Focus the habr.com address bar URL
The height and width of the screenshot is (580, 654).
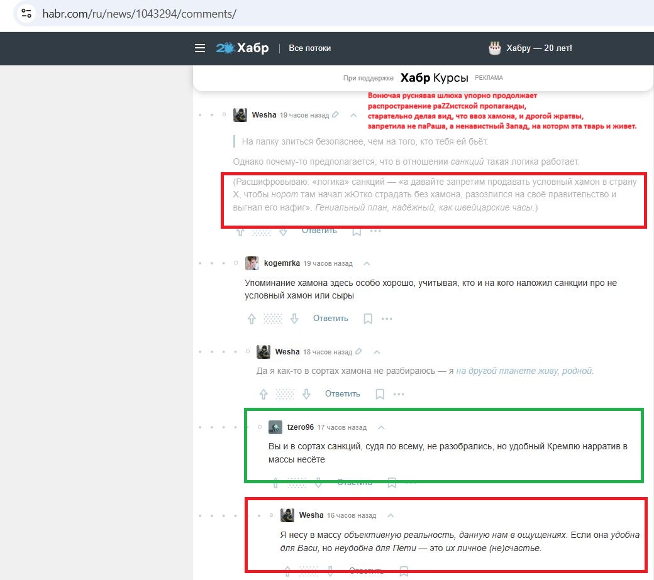[x=140, y=14]
